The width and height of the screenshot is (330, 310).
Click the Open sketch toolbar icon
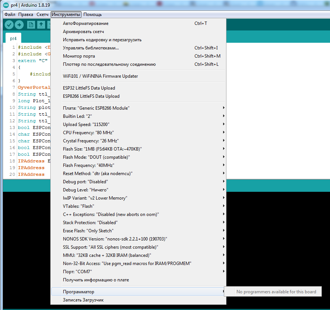pyautogui.click(x=41, y=25)
